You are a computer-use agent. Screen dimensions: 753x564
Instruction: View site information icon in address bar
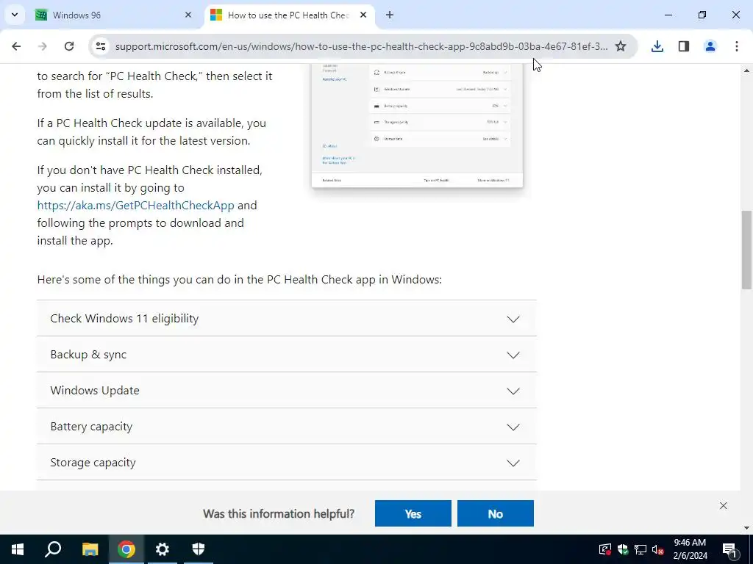point(100,46)
